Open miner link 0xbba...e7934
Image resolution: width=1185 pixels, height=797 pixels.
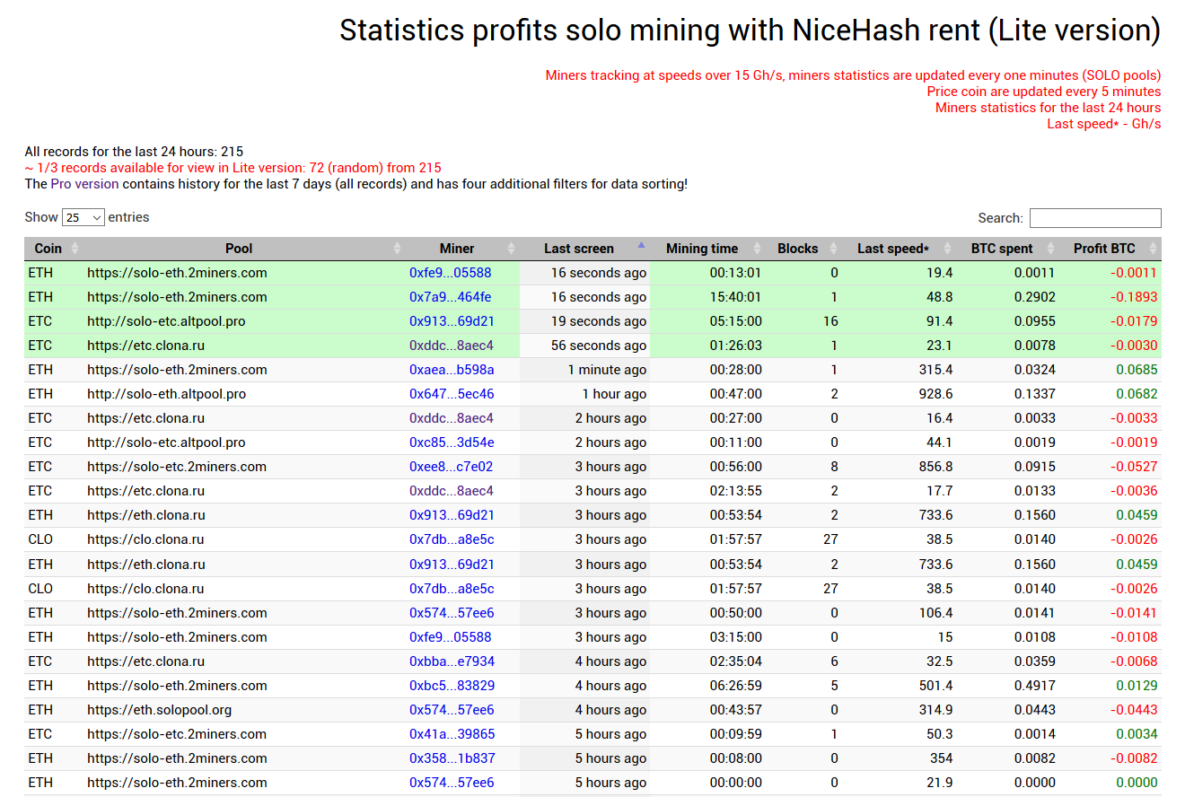pyautogui.click(x=452, y=661)
